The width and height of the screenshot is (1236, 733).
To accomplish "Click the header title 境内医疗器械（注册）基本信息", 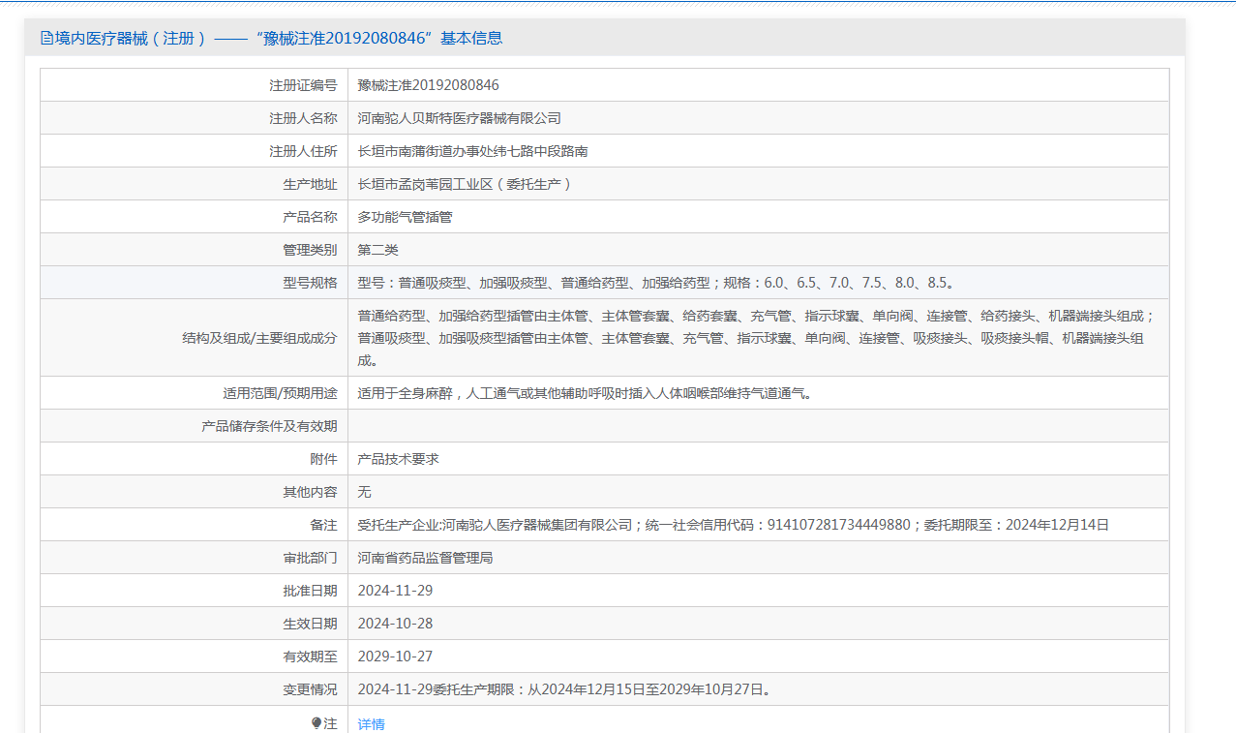I will pyautogui.click(x=278, y=38).
